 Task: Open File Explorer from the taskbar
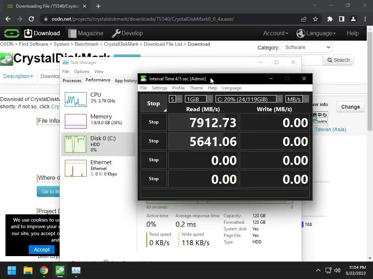tap(28, 270)
